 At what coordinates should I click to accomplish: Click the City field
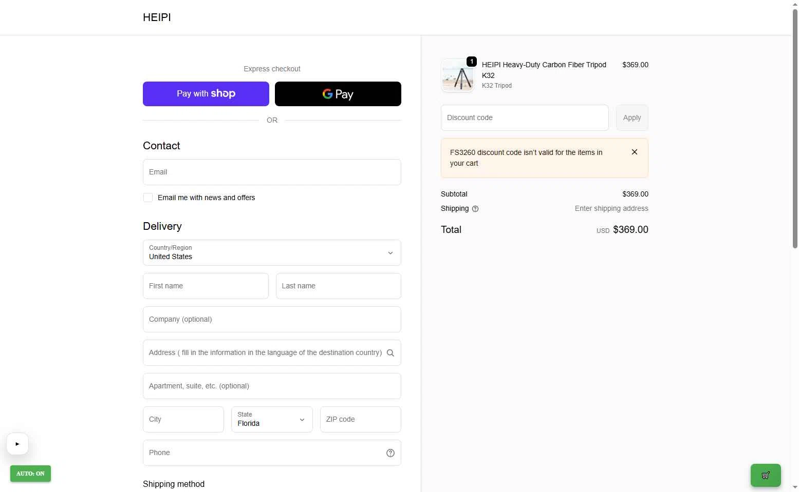183,419
